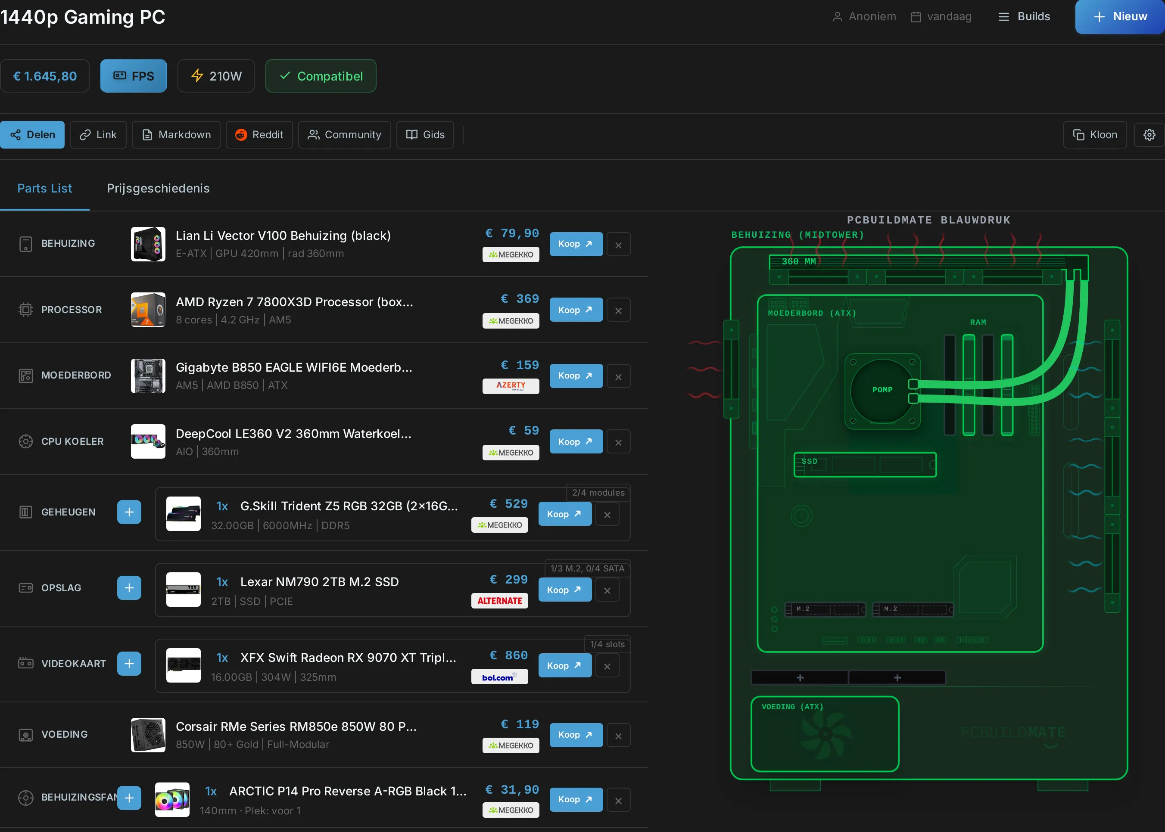Add another memory module with plus button
The image size is (1165, 832).
pos(129,512)
